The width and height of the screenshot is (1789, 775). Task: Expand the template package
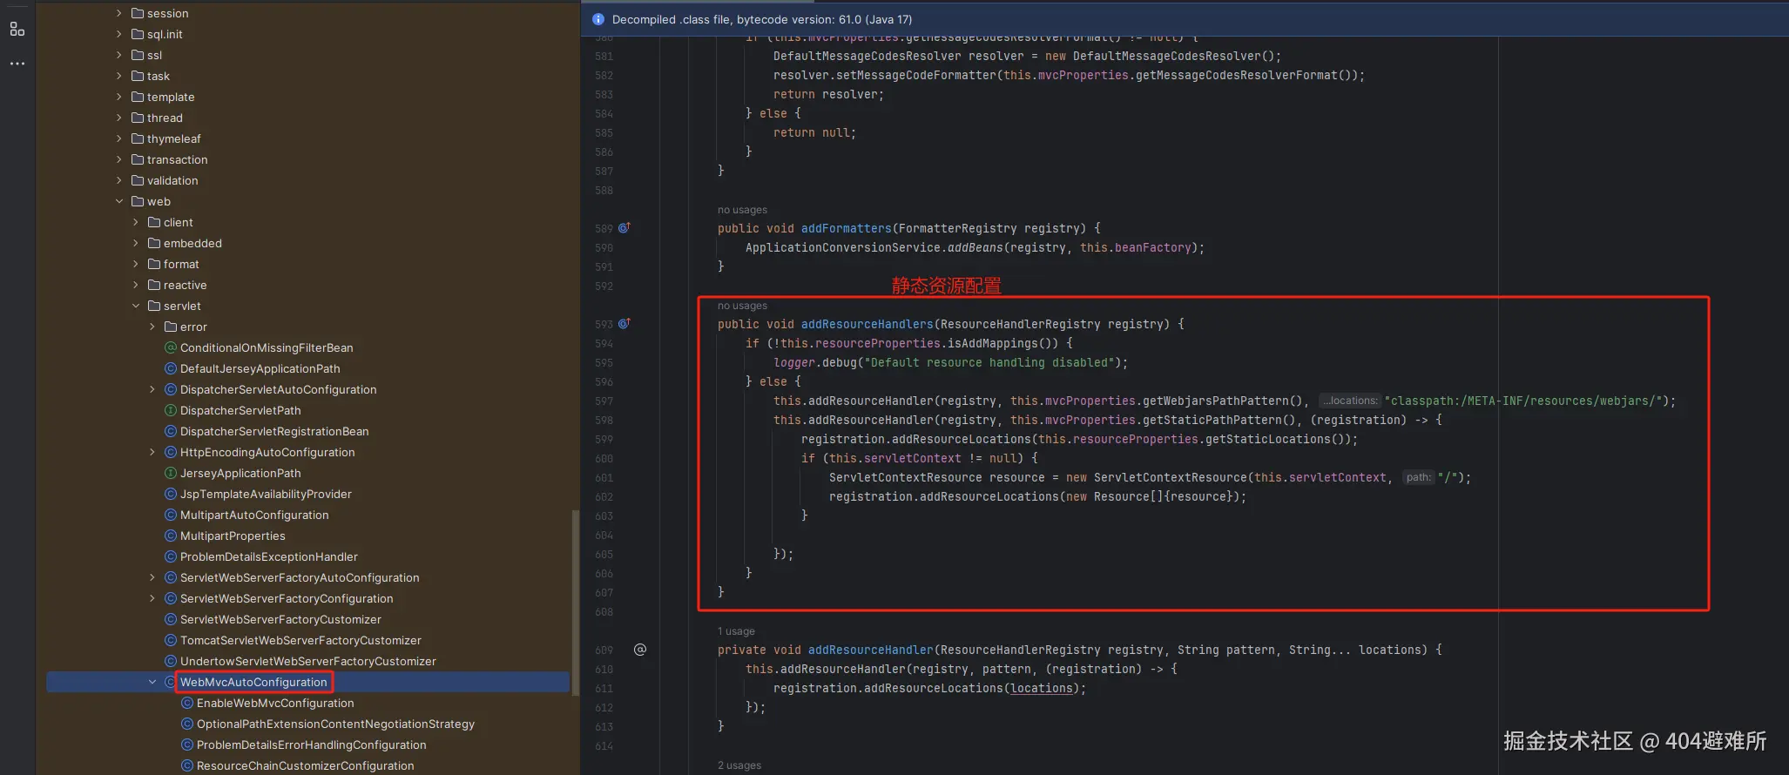tap(119, 97)
